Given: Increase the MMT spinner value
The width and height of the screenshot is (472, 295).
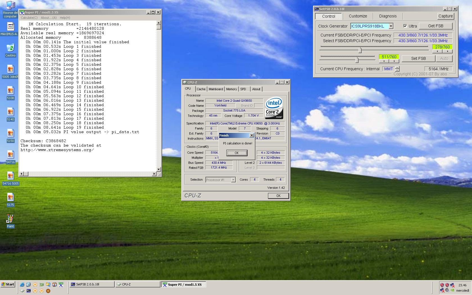Looking at the screenshot, I should (x=397, y=67).
